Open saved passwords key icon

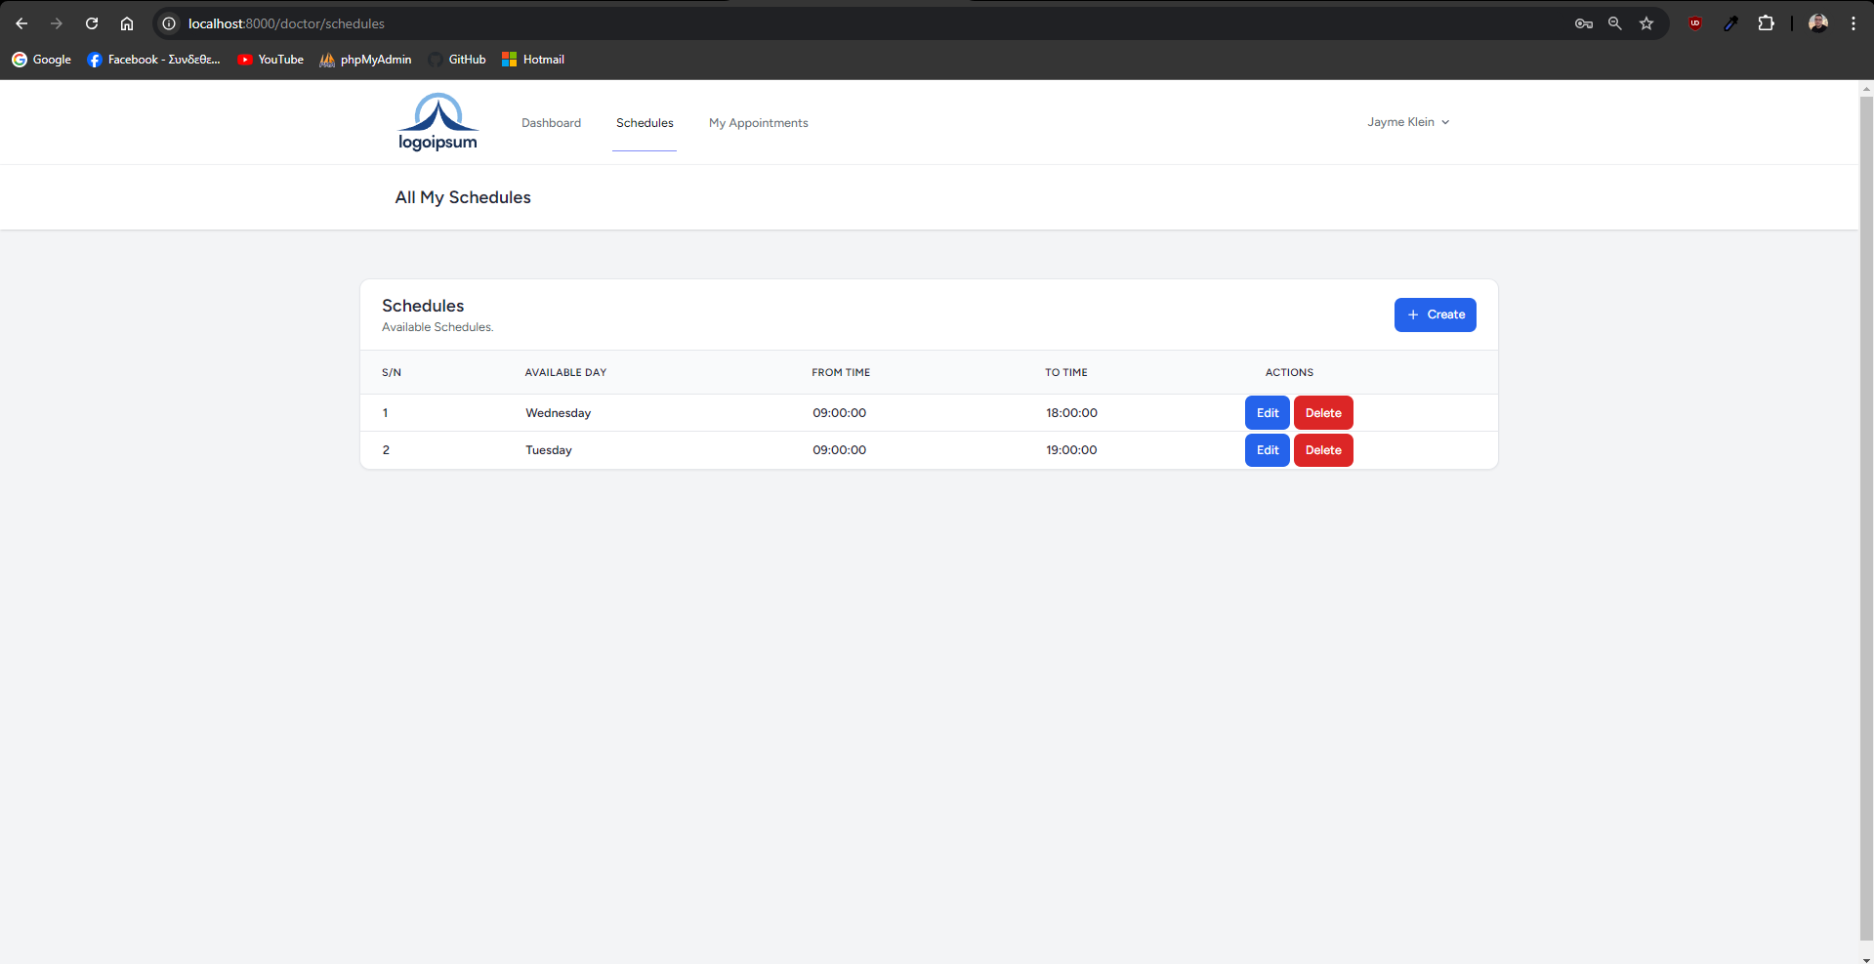point(1584,23)
